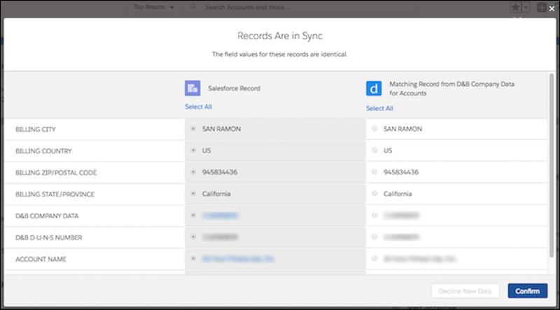Select D&B radio for D&B Company Data

coord(374,215)
